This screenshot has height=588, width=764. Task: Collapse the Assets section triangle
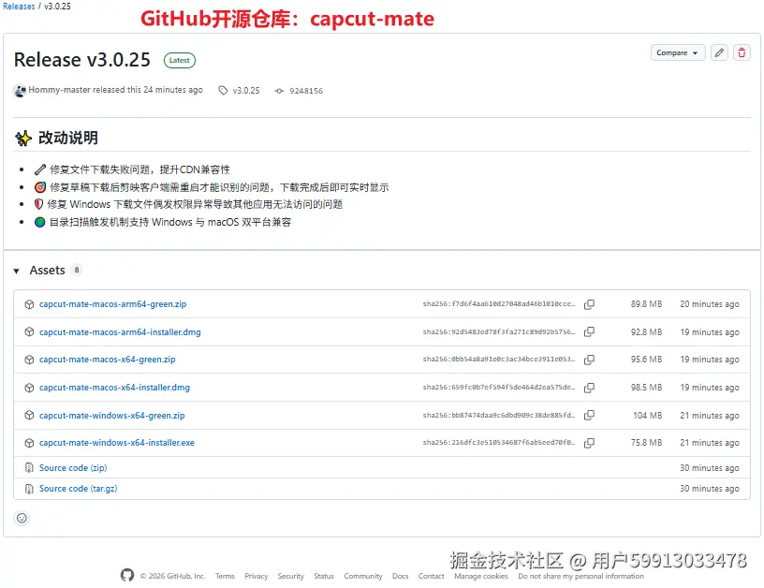tap(17, 271)
